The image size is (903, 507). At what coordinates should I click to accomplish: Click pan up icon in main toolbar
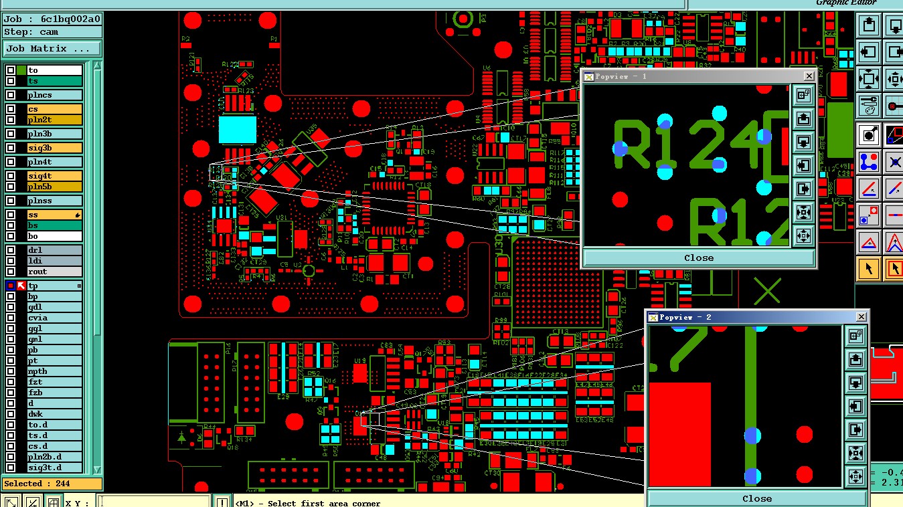click(x=869, y=25)
